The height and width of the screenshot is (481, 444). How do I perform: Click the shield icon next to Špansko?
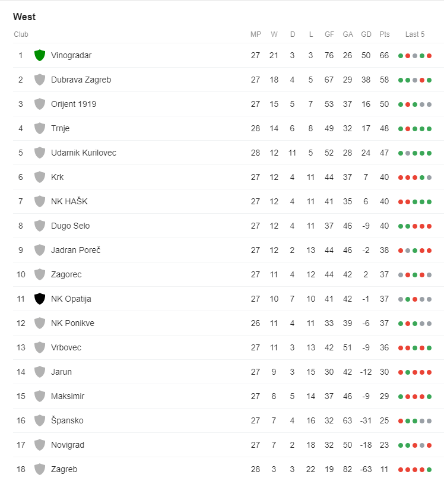[40, 420]
